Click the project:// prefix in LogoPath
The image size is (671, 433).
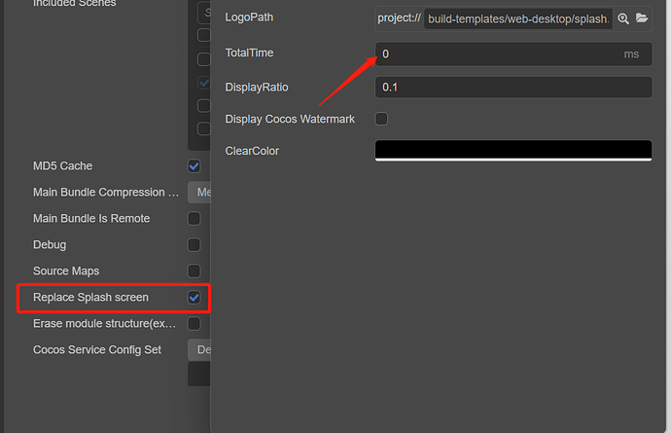[397, 18]
